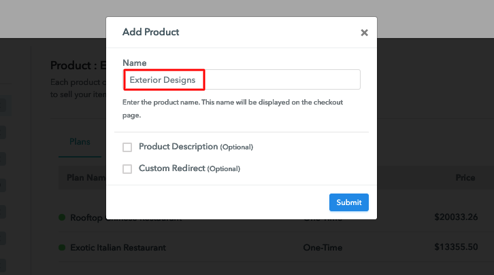Image resolution: width=494 pixels, height=275 pixels.
Task: Close the Add Product dialog
Action: point(364,33)
